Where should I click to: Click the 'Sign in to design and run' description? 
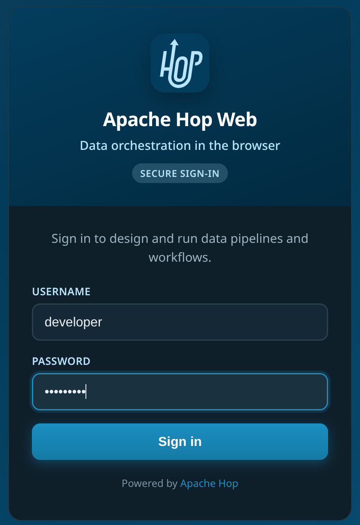[x=180, y=248]
